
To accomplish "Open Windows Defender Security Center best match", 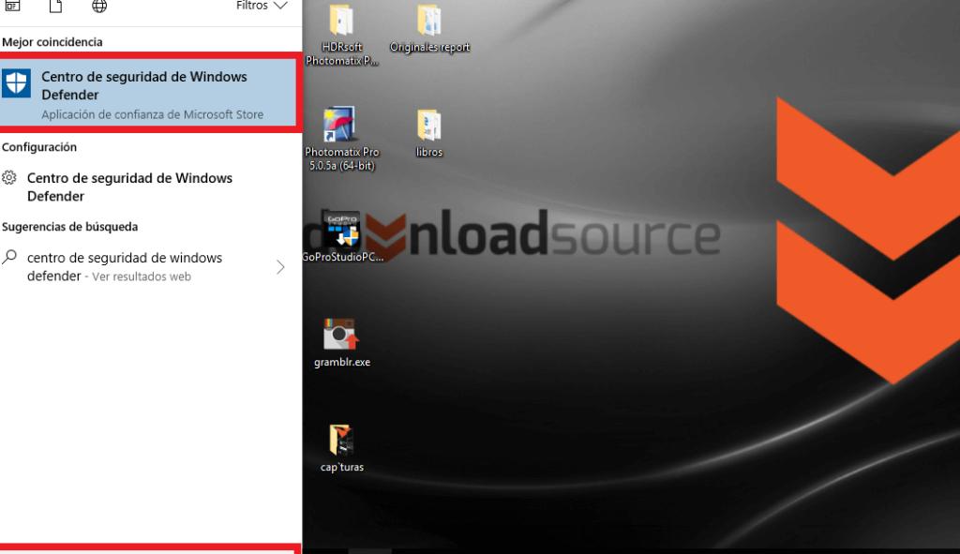I will [x=148, y=93].
